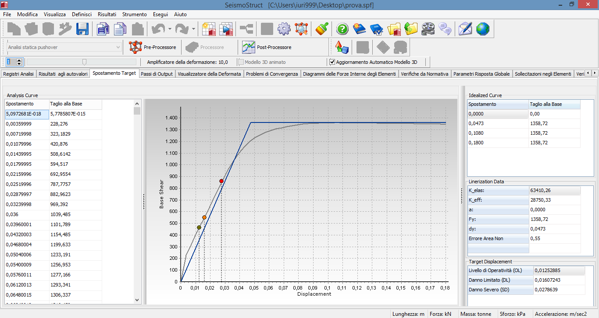Open the Risultati menu

point(107,14)
